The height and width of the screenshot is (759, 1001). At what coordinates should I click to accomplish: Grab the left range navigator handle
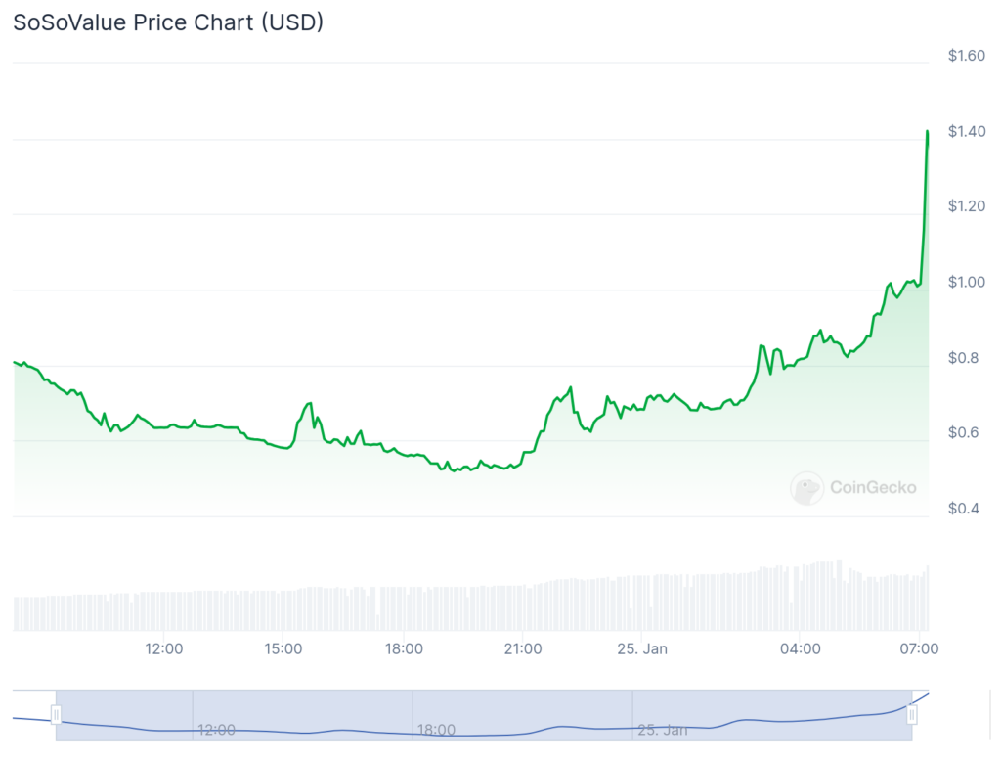click(x=56, y=715)
